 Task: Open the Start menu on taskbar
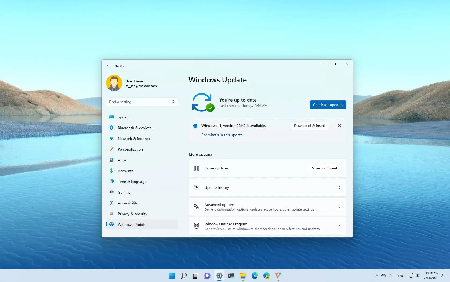(x=172, y=276)
